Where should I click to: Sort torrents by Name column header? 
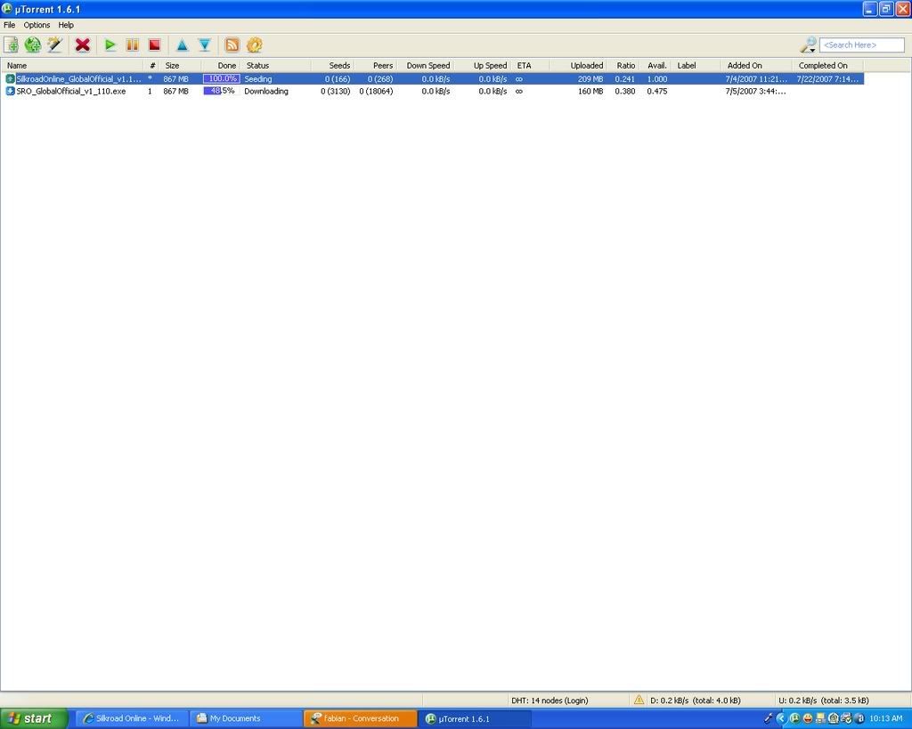pyautogui.click(x=72, y=66)
